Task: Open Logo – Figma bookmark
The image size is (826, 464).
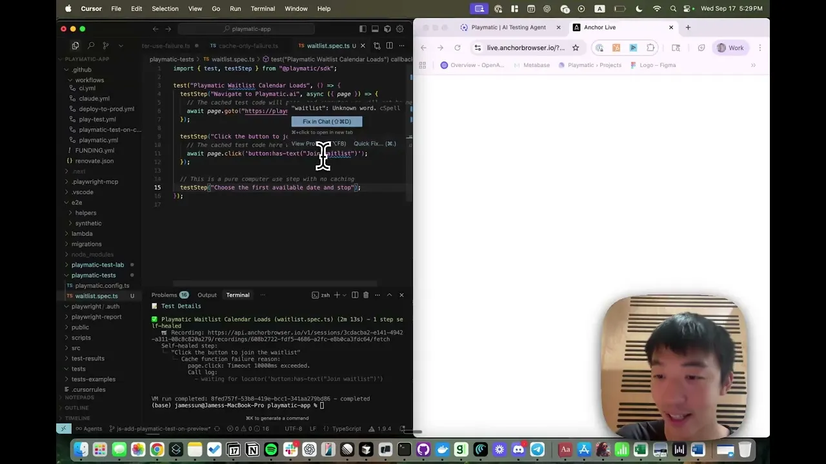Action: point(652,65)
